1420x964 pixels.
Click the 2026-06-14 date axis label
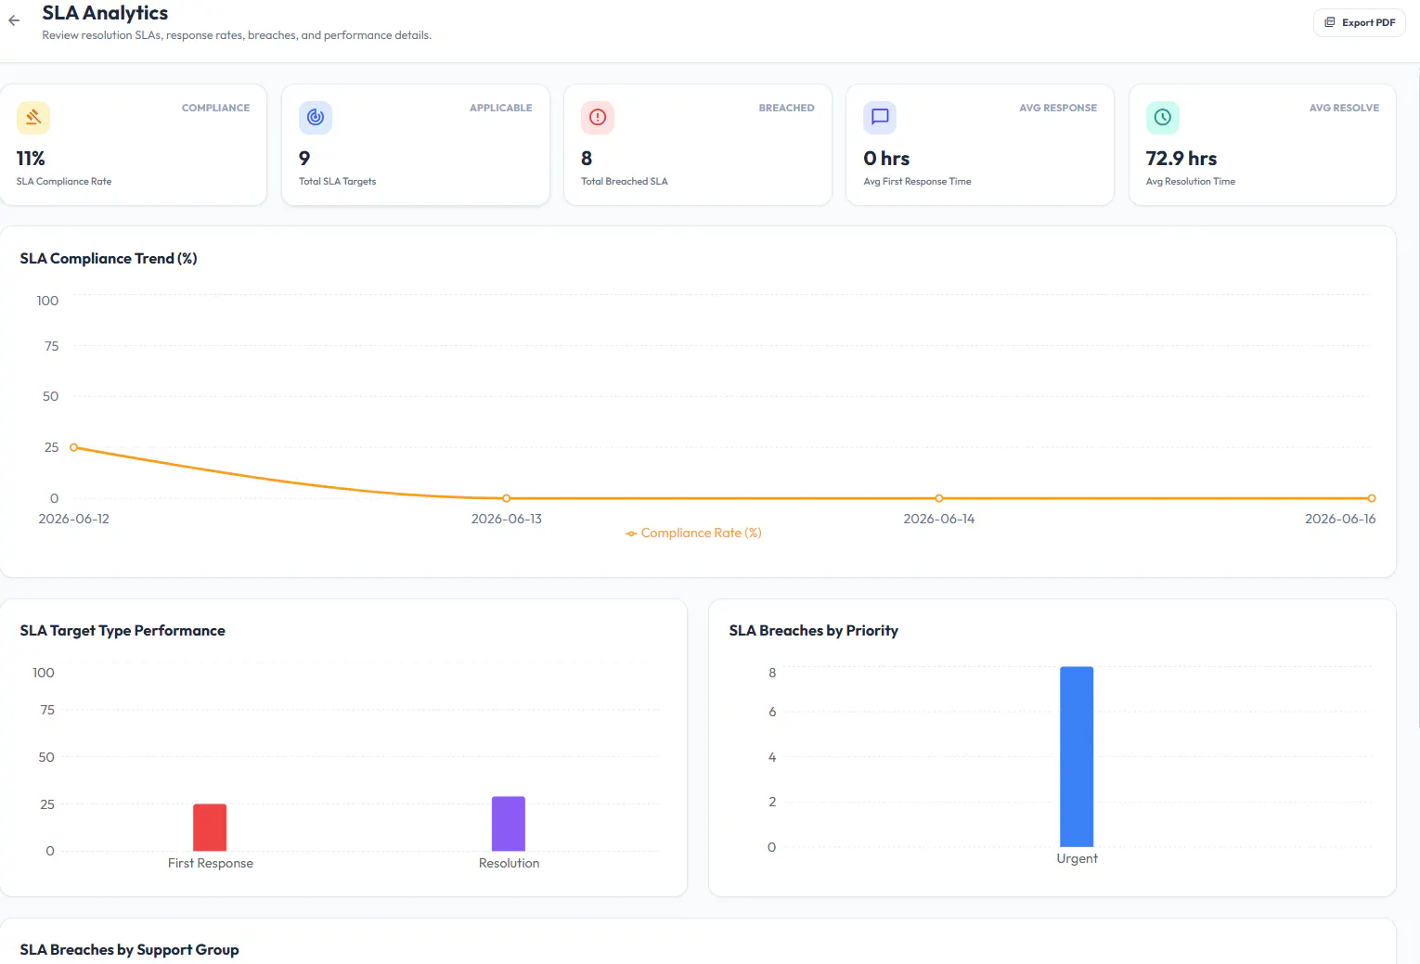click(939, 520)
